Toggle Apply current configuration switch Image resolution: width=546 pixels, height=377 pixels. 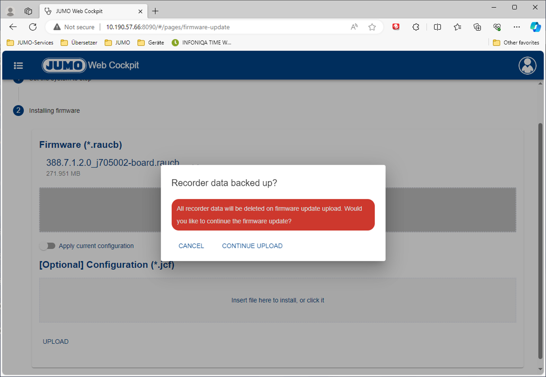(x=48, y=246)
